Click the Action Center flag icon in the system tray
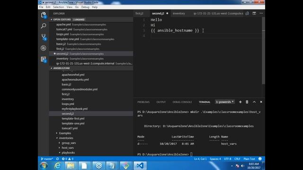This screenshot has height=170, width=303. pyautogui.click(x=237, y=166)
